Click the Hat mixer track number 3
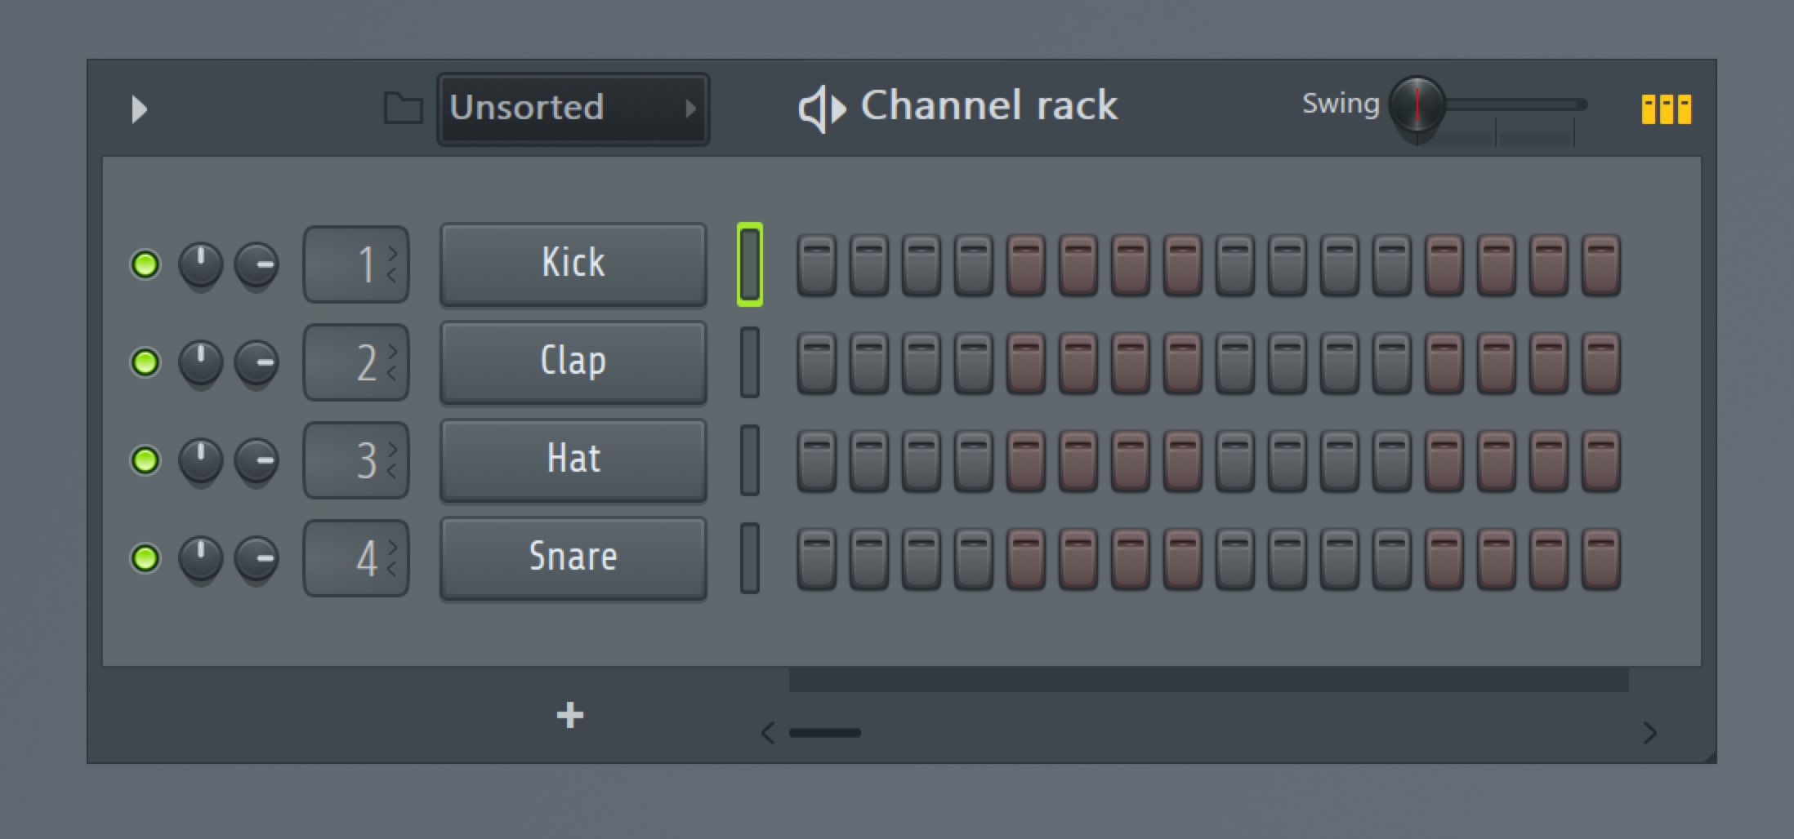The width and height of the screenshot is (1794, 839). click(x=356, y=460)
